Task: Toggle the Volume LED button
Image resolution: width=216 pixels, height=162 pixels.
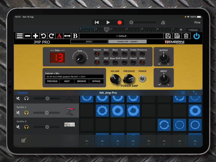Action: (x=97, y=53)
